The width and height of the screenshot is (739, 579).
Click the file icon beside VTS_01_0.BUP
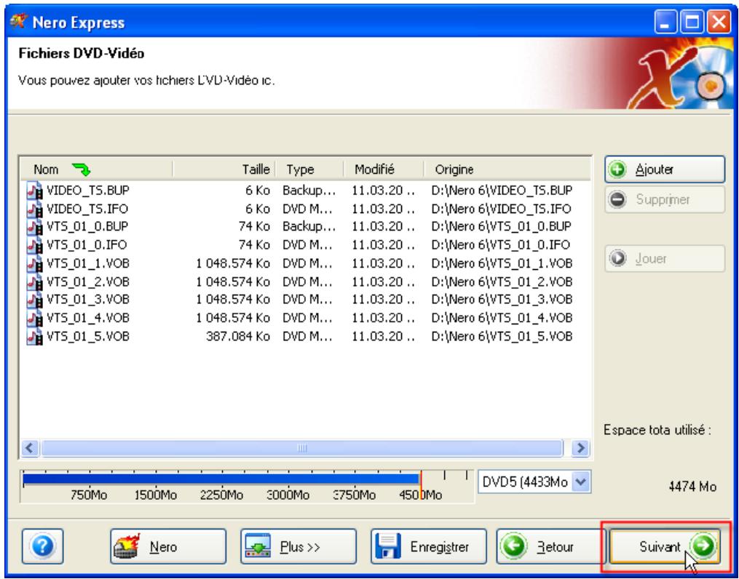click(x=34, y=227)
